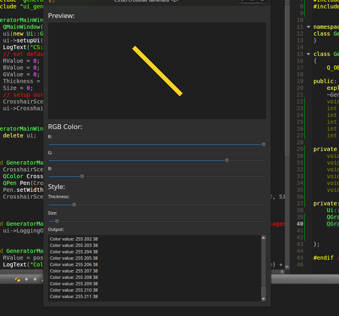Screen dimensions: 339x316
Task: Select output line 'Color value: 255 207 38'
Action: click(x=74, y=271)
